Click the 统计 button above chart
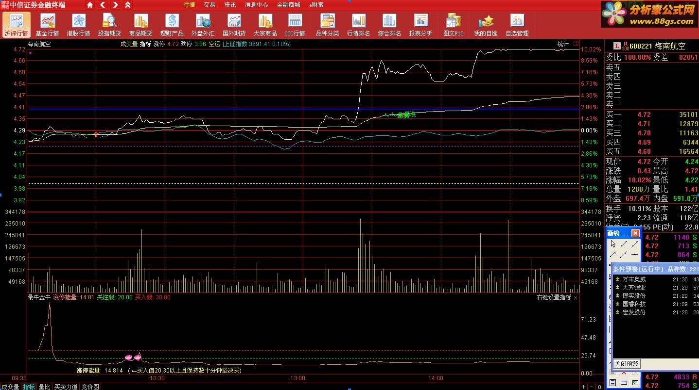 coord(563,44)
